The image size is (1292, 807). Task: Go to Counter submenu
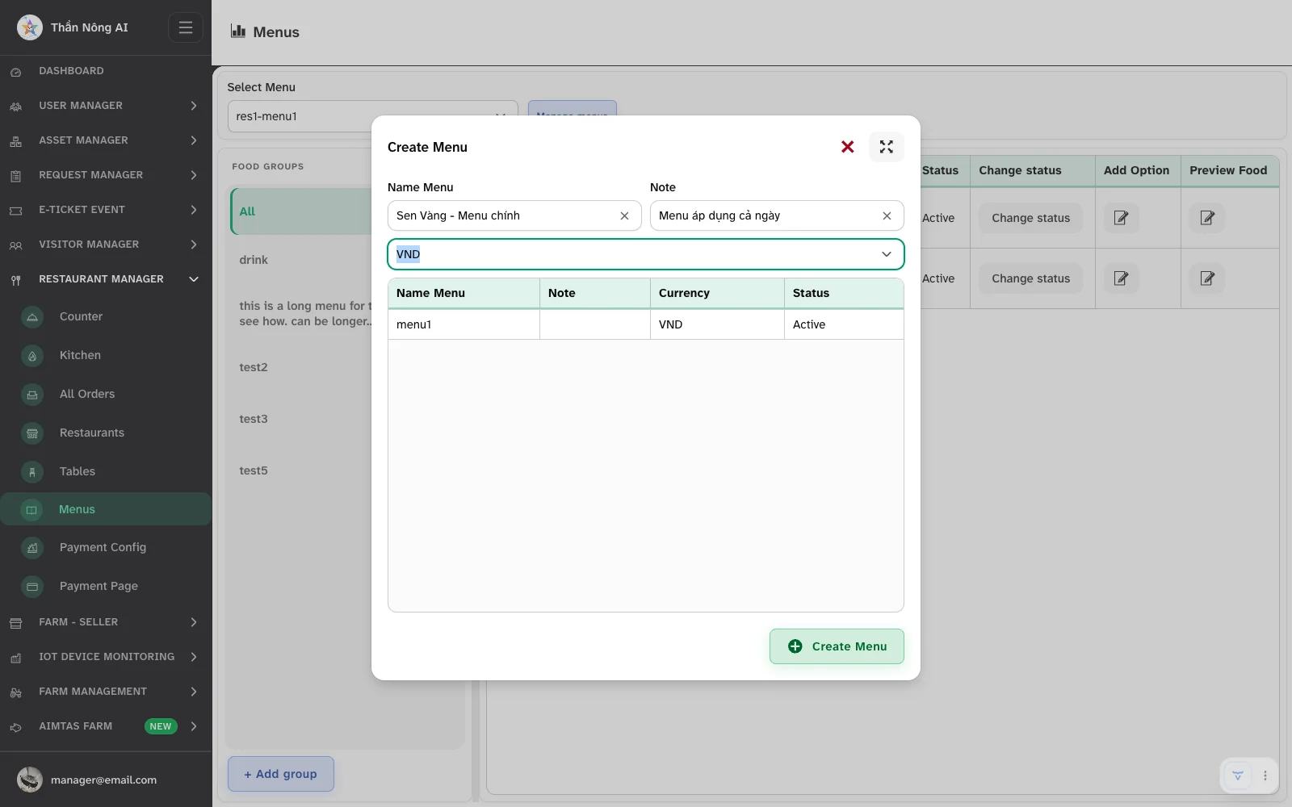tap(81, 317)
